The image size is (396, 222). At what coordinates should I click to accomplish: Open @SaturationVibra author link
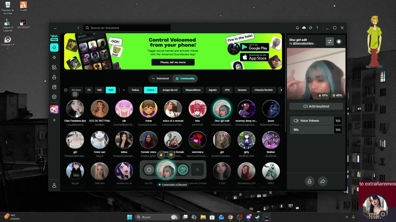(304, 43)
